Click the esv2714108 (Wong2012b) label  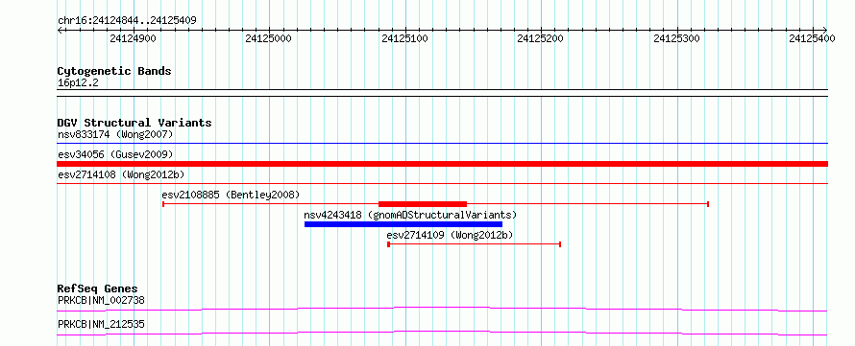[121, 174]
